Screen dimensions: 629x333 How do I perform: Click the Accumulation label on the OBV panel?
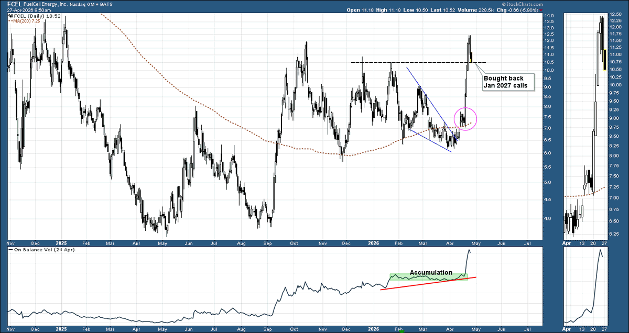click(431, 272)
